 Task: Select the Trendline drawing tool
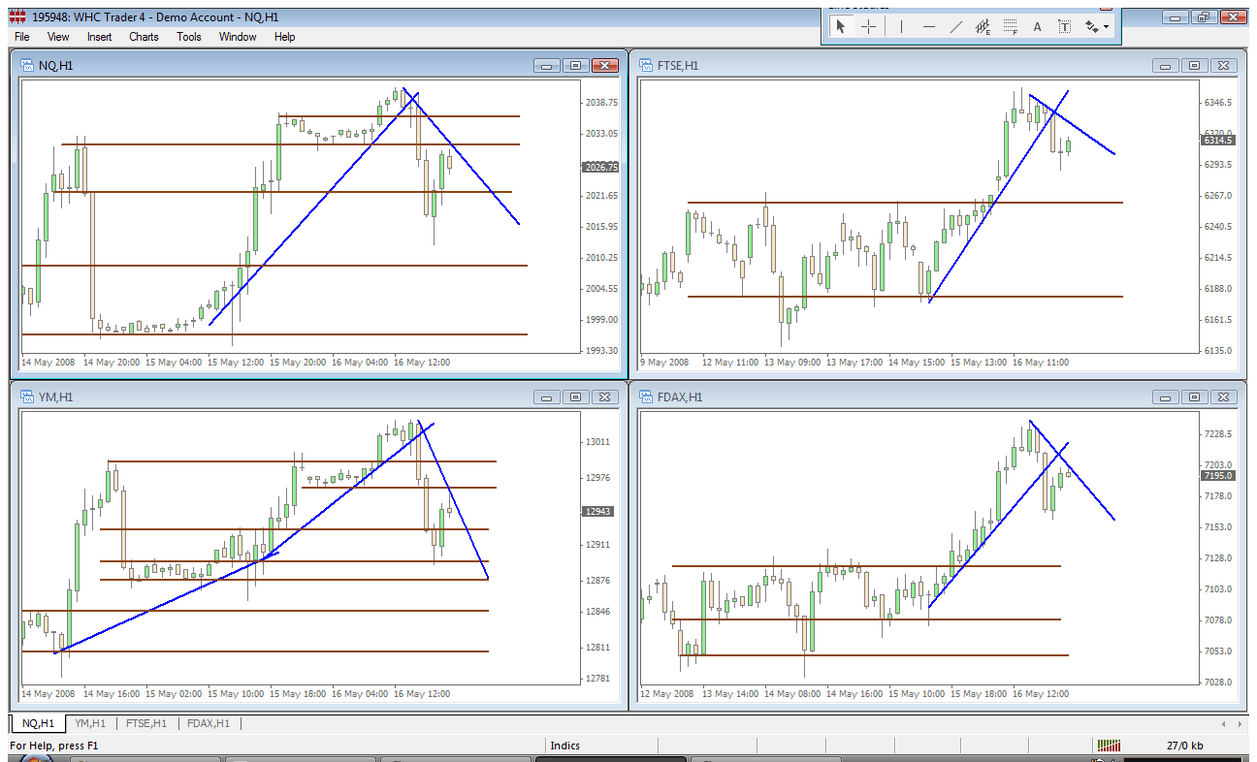(956, 27)
